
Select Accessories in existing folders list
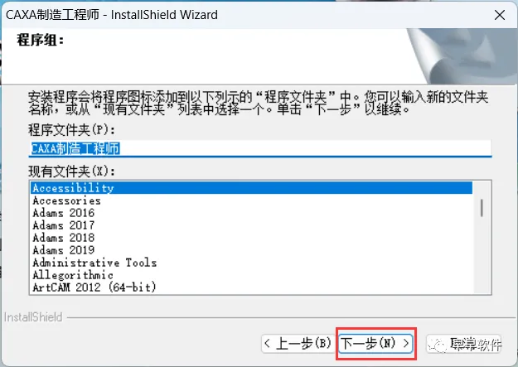252,200
